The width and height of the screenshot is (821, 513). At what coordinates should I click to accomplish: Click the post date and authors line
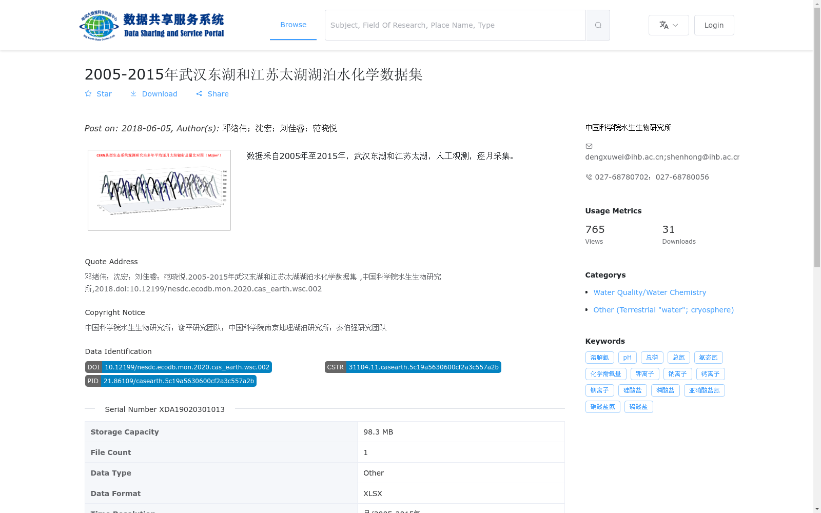click(x=211, y=128)
